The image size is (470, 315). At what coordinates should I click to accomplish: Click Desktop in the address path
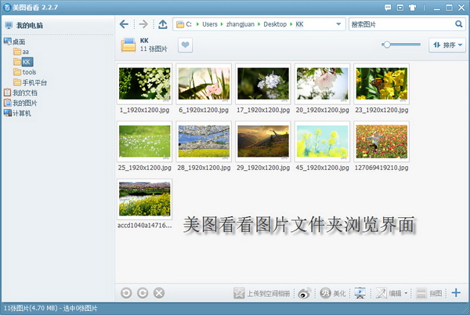(x=275, y=24)
